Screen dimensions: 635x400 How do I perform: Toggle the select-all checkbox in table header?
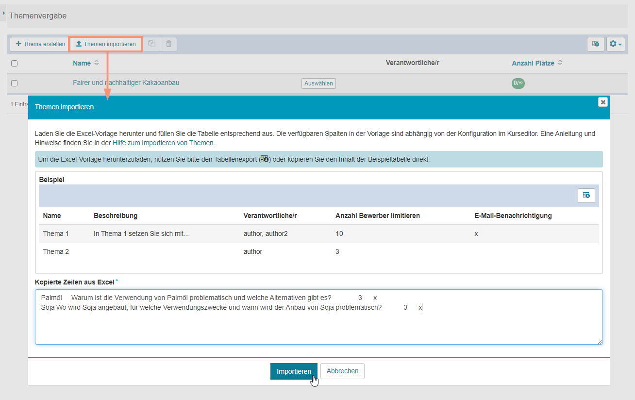(15, 63)
